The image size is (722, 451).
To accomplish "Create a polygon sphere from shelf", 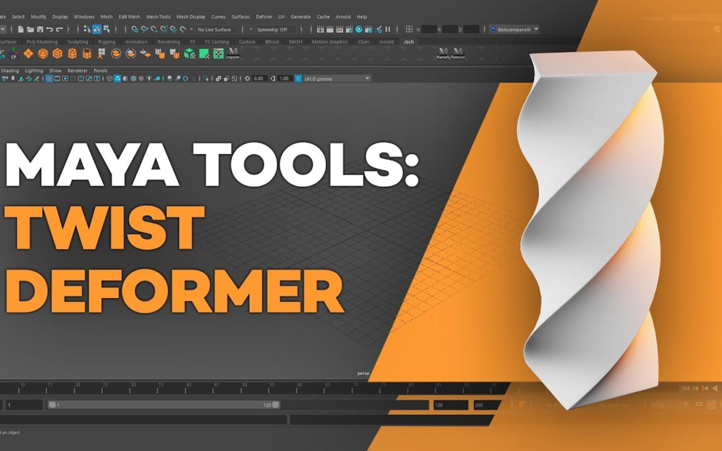I will click(x=43, y=53).
